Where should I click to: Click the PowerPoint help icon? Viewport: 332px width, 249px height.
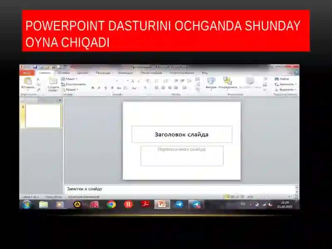coord(297,73)
